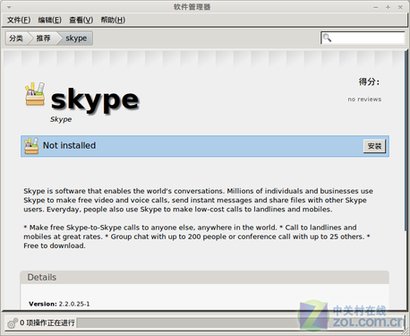The height and width of the screenshot is (336, 410).
Task: Open the 帮助(H) menu
Action: 113,20
